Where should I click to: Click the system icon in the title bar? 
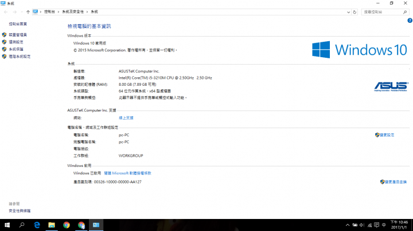[3, 3]
